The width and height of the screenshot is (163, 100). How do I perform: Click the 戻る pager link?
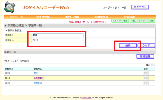[148, 65]
